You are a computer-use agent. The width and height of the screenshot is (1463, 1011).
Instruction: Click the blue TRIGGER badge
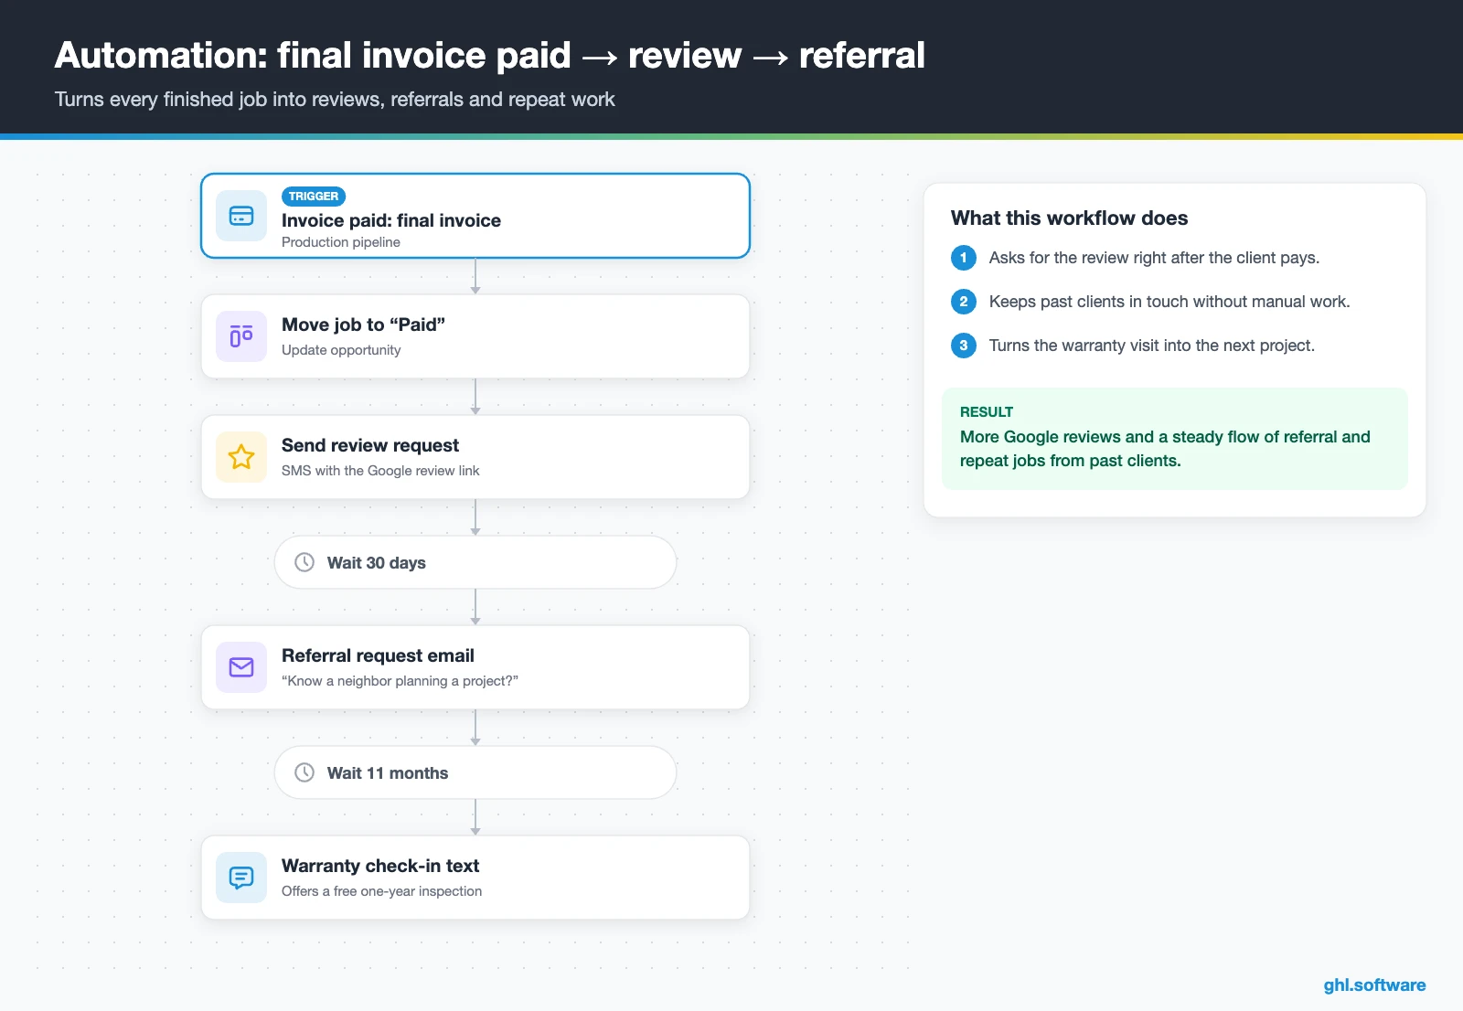(x=314, y=197)
